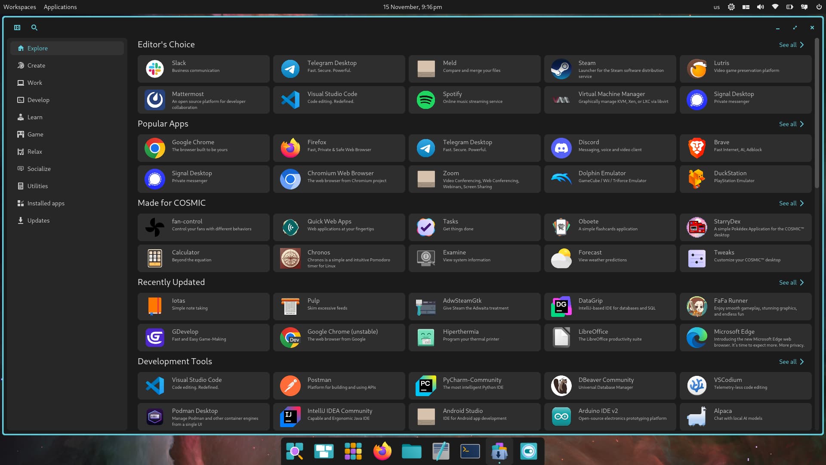Viewport: 826px width, 465px height.
Task: Click the IntelliJ IDEA Community icon
Action: pos(290,417)
